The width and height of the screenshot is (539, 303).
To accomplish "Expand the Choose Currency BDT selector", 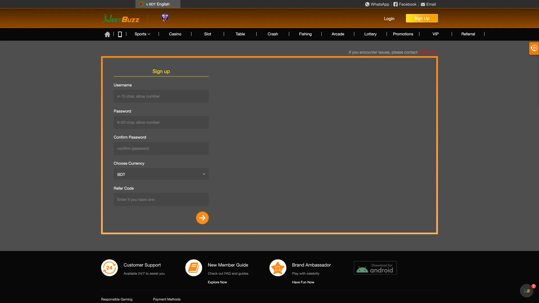I will click(161, 174).
